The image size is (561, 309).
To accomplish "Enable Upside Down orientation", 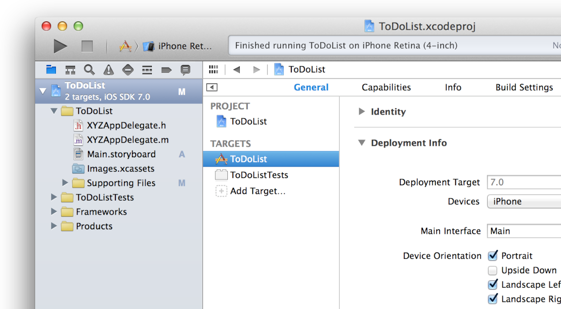I will click(493, 270).
